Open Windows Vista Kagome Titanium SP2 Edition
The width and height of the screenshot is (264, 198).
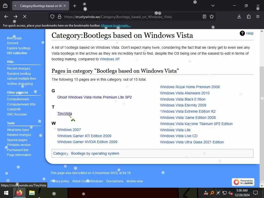(196, 124)
